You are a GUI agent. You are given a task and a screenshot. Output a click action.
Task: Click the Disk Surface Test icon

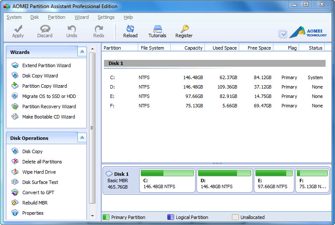point(15,182)
